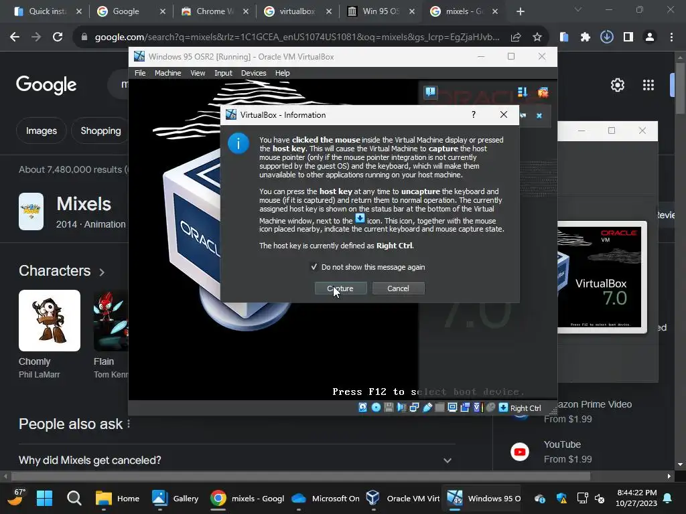Click the Chrome address bar URL
Viewport: 686px width, 514px height.
click(297, 37)
